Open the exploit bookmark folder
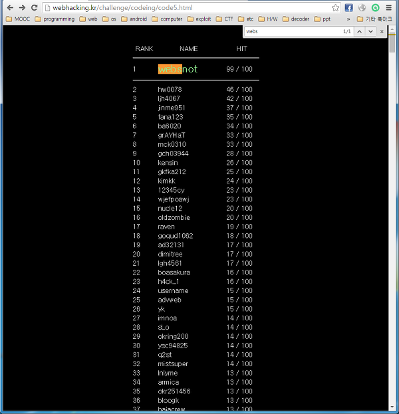Screen dimensions: 399x414 (x=199, y=19)
